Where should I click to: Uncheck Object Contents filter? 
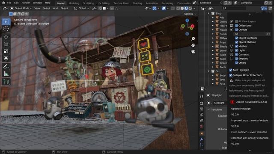pyautogui.click(x=236, y=38)
